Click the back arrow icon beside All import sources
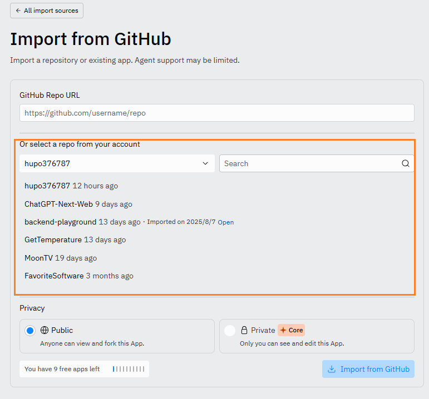Viewport: 429px width, 399px height. coord(18,11)
